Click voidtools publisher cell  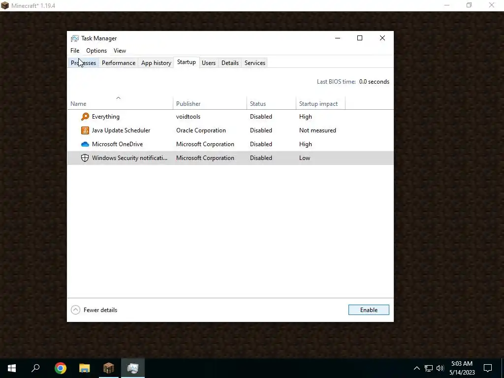click(189, 116)
